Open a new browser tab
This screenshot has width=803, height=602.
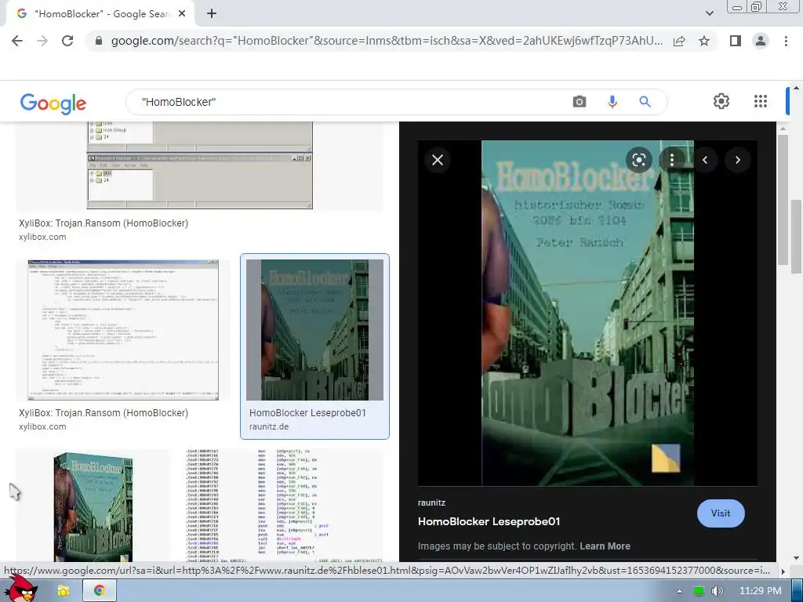(212, 14)
